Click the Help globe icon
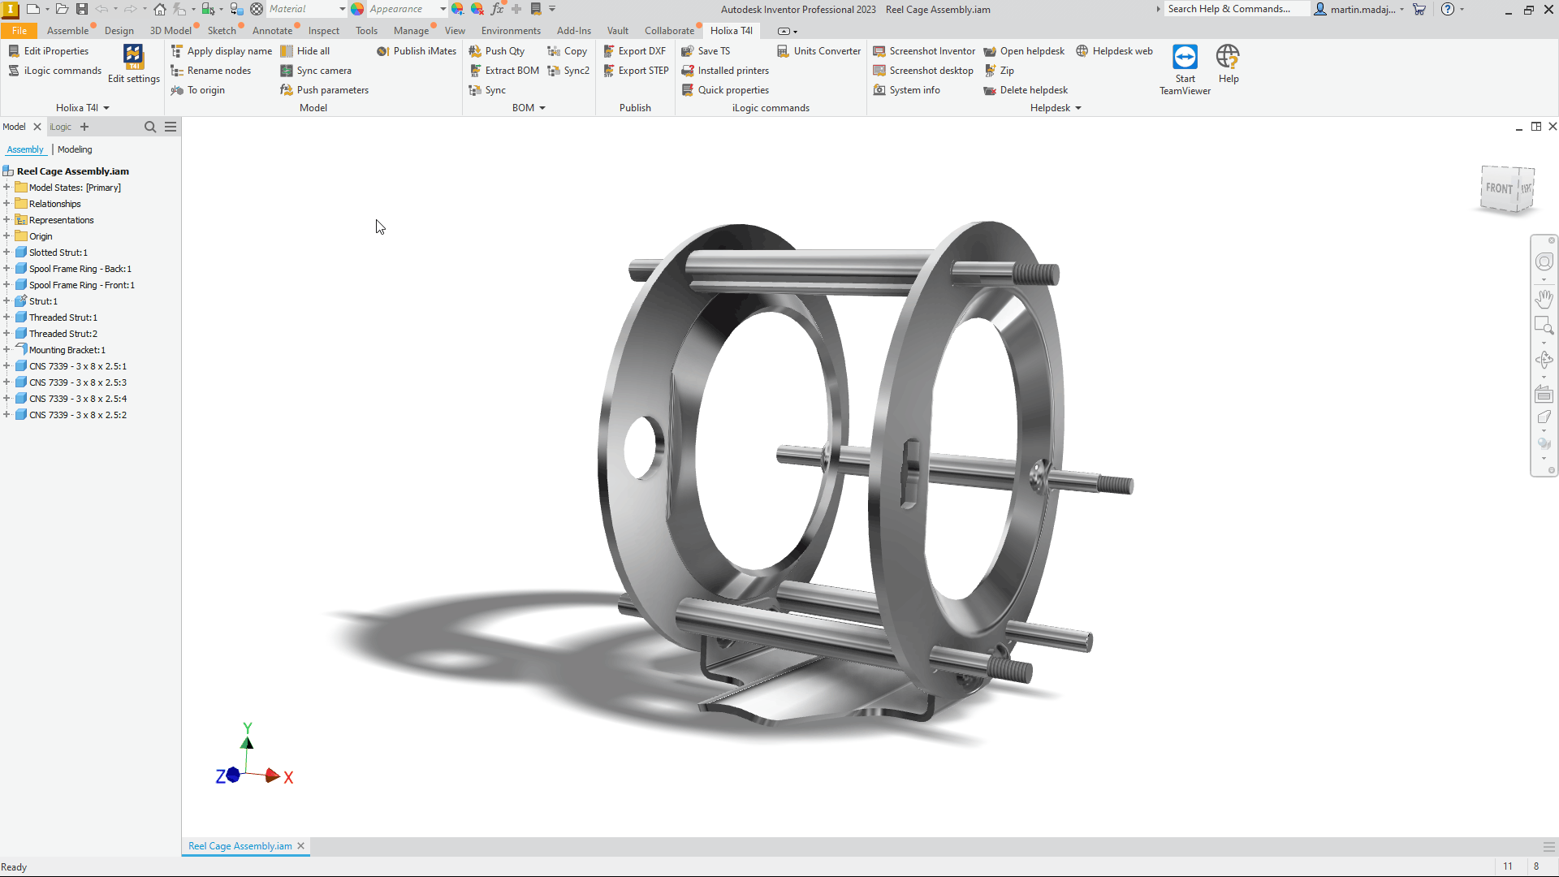This screenshot has width=1559, height=877. coord(1228,58)
